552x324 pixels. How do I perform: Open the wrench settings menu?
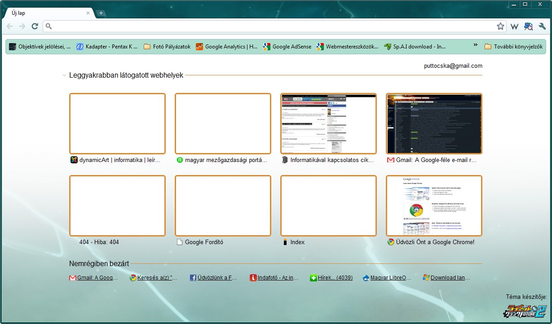pyautogui.click(x=542, y=26)
